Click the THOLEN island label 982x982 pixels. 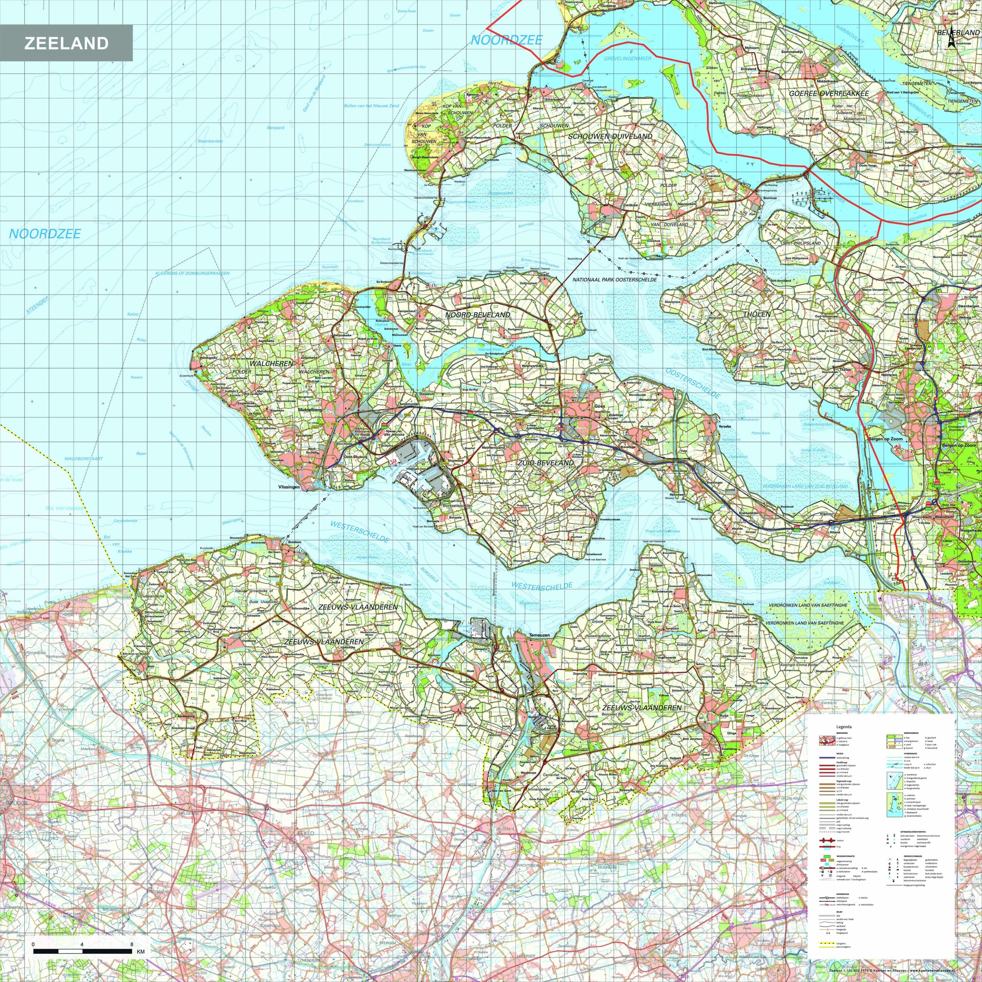(757, 314)
